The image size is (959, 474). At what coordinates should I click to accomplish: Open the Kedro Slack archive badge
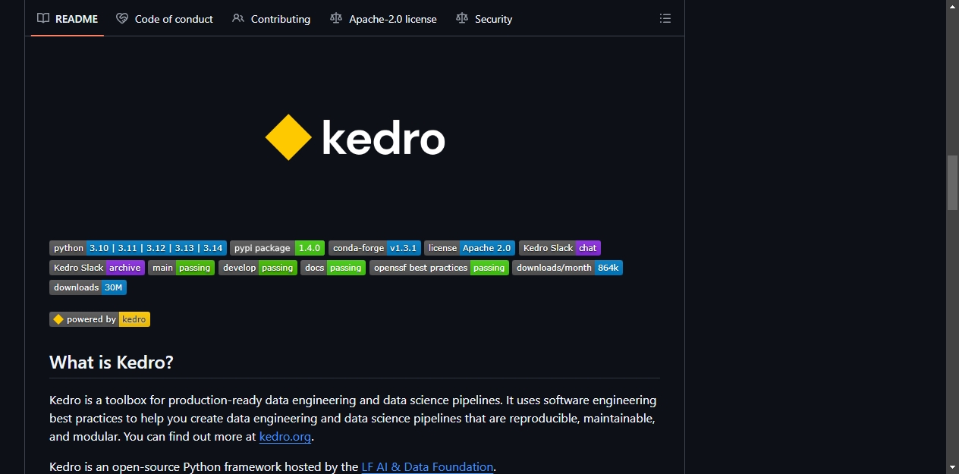pos(97,268)
